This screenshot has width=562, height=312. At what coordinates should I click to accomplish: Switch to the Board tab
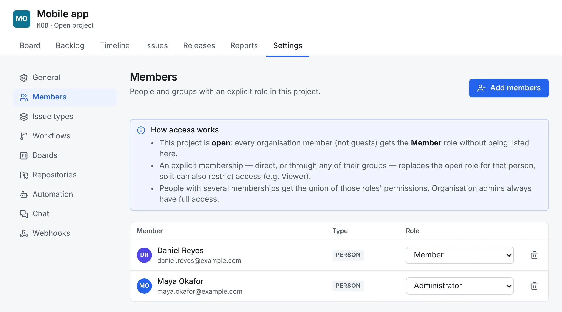[x=30, y=45]
